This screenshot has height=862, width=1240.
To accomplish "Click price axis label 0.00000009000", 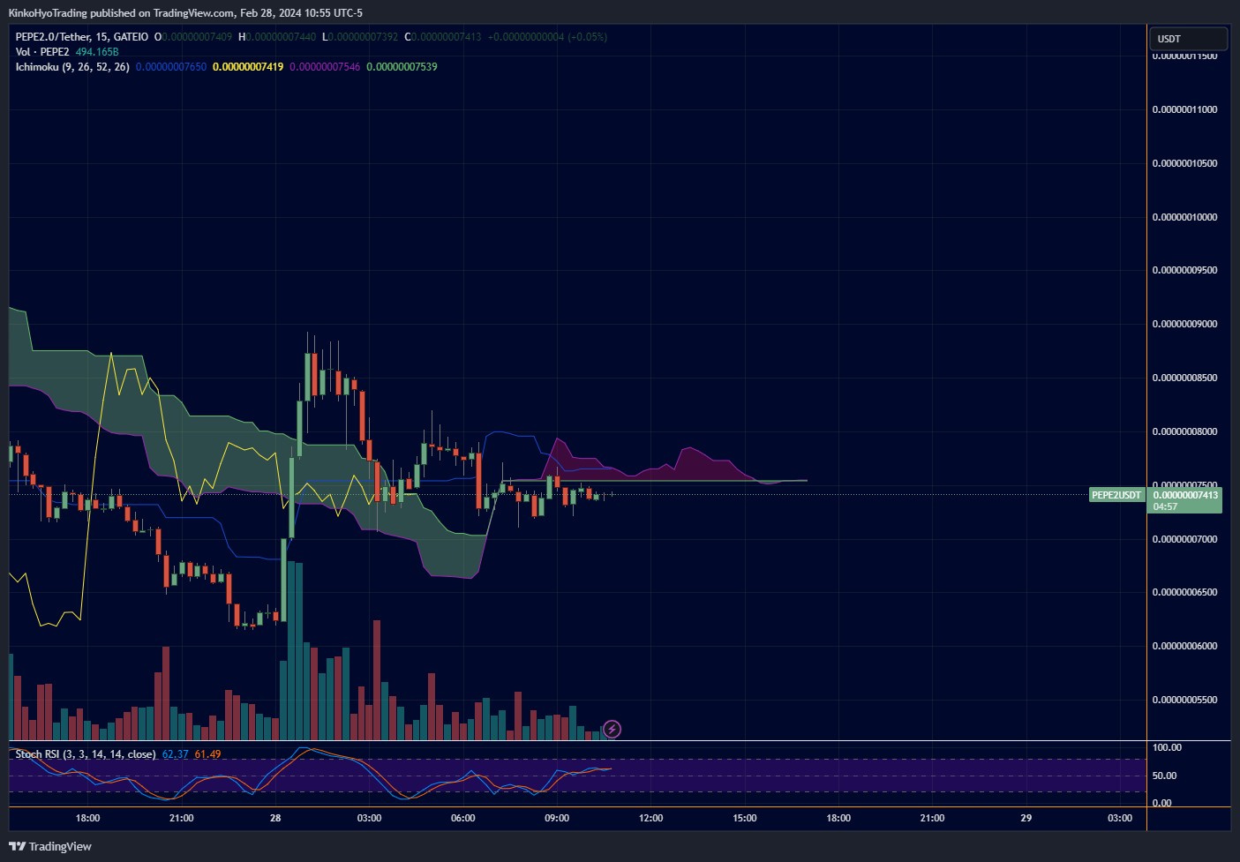I will [x=1184, y=324].
